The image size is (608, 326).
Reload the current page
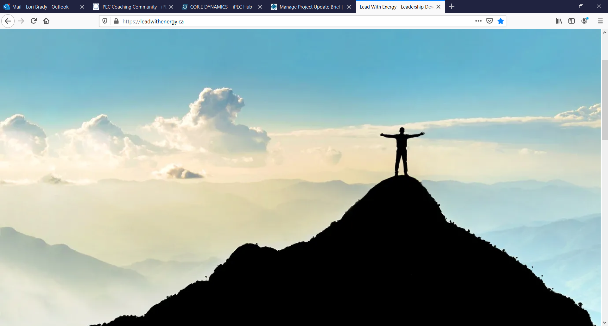click(x=34, y=21)
